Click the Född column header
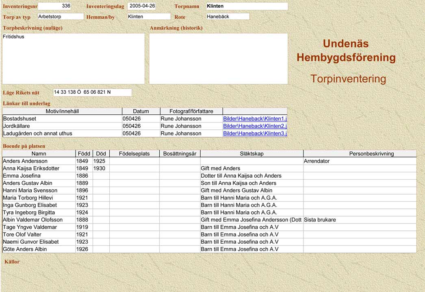 tap(84, 154)
